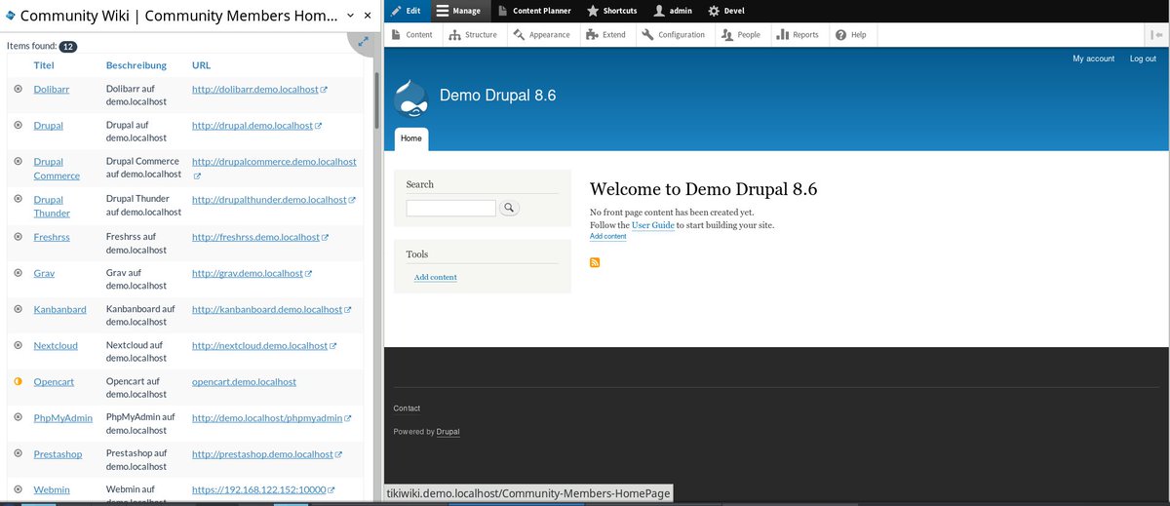Open the Nextcloud title link

click(56, 345)
